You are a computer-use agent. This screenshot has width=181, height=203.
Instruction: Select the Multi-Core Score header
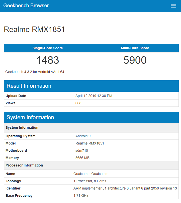(135, 48)
